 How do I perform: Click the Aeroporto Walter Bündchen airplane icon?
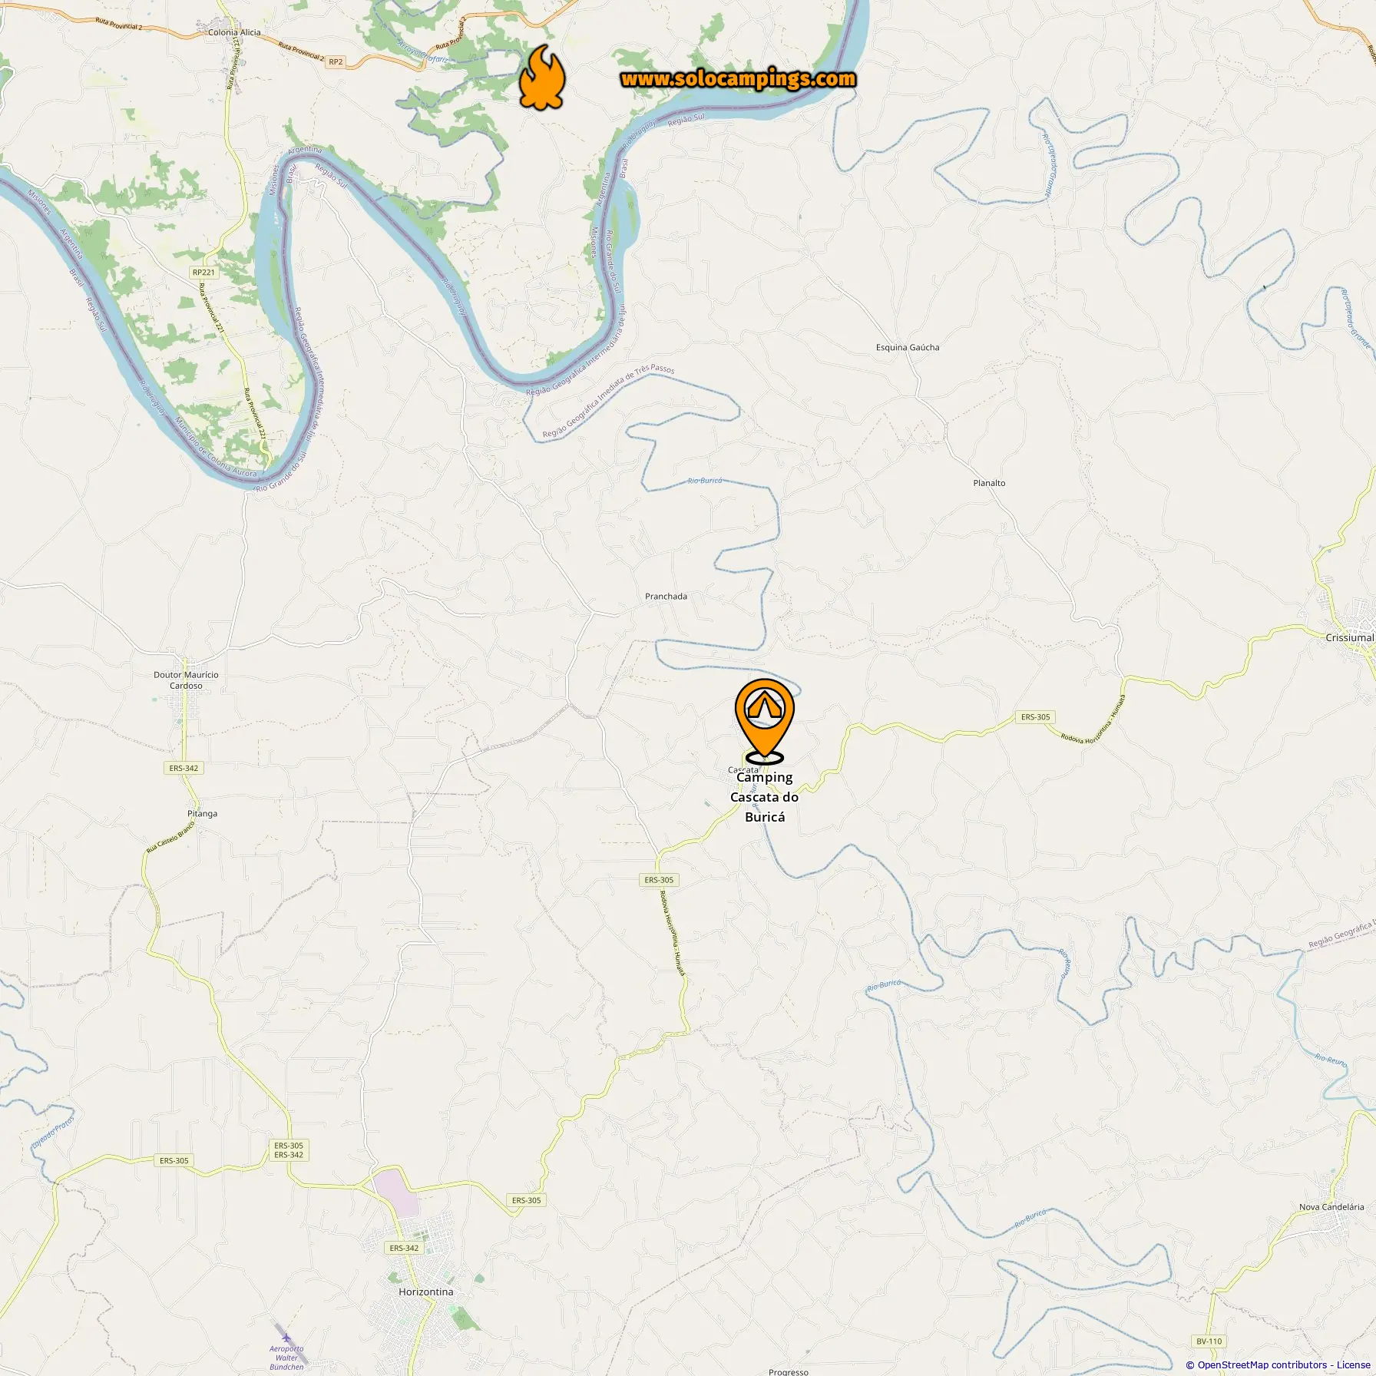click(x=286, y=1338)
